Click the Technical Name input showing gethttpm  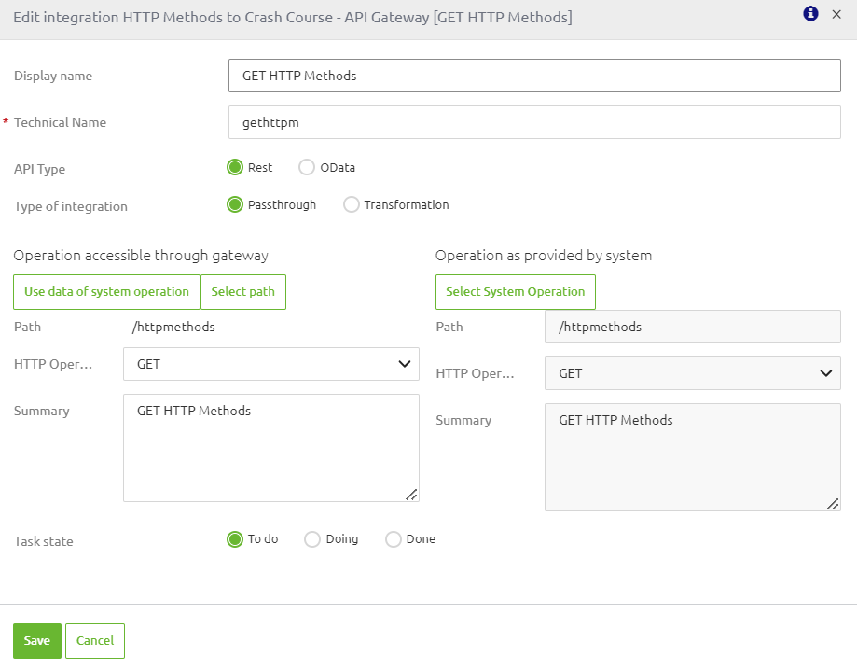point(533,122)
